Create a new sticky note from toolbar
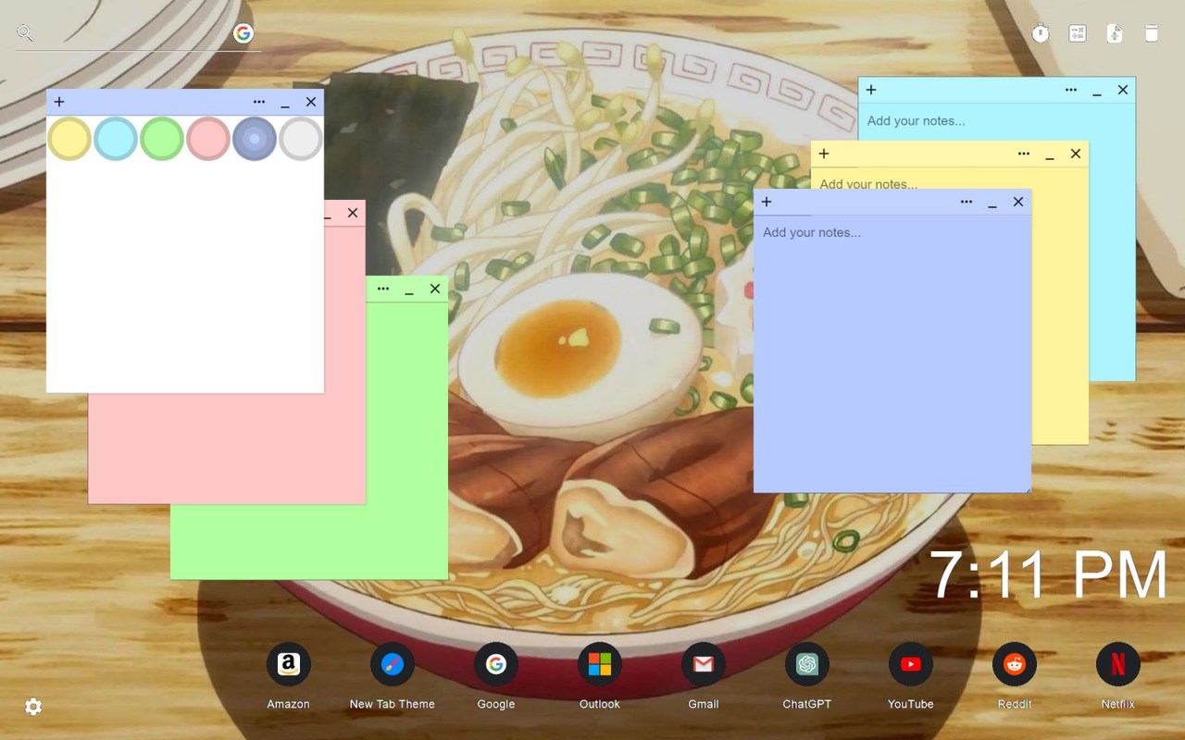 1115,33
